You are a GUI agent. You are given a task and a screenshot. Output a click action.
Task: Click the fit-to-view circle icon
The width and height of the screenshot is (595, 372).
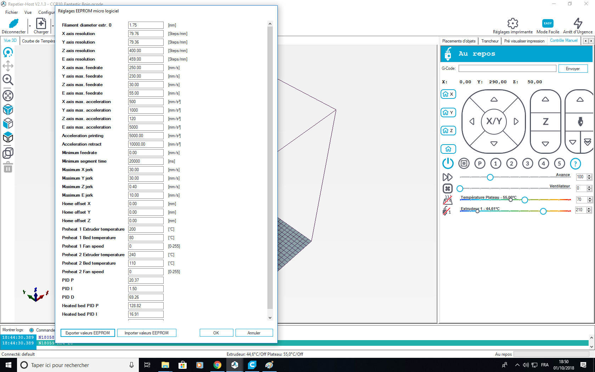pyautogui.click(x=8, y=96)
